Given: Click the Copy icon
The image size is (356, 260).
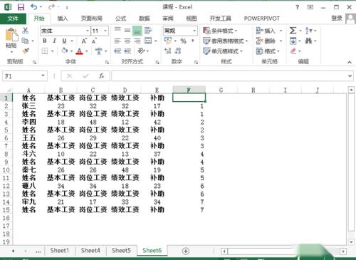Looking at the screenshot, I should 25,41.
